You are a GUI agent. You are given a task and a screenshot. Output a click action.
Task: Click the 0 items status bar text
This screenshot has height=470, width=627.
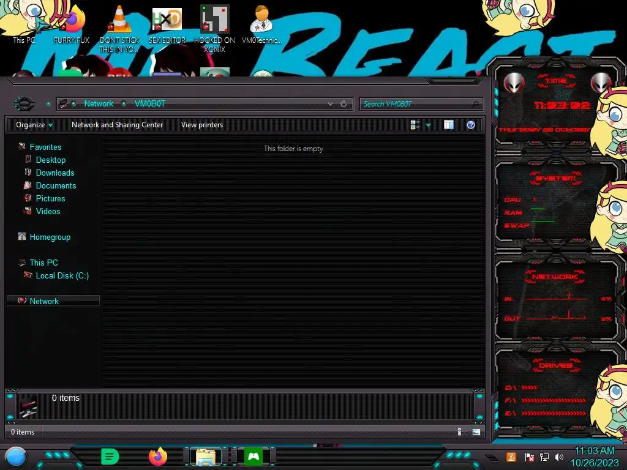click(23, 431)
